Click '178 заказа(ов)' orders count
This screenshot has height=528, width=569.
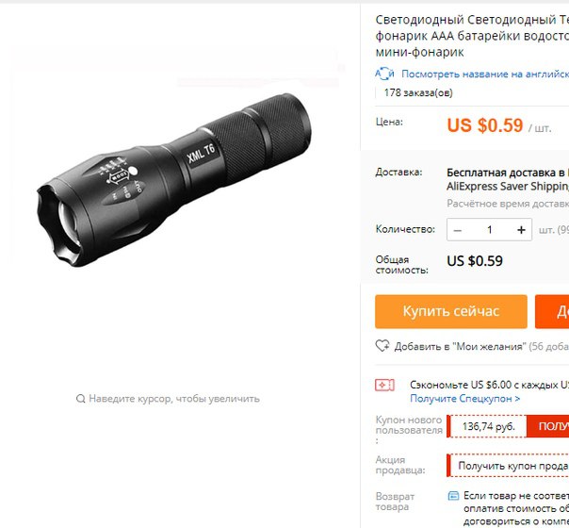click(x=418, y=93)
